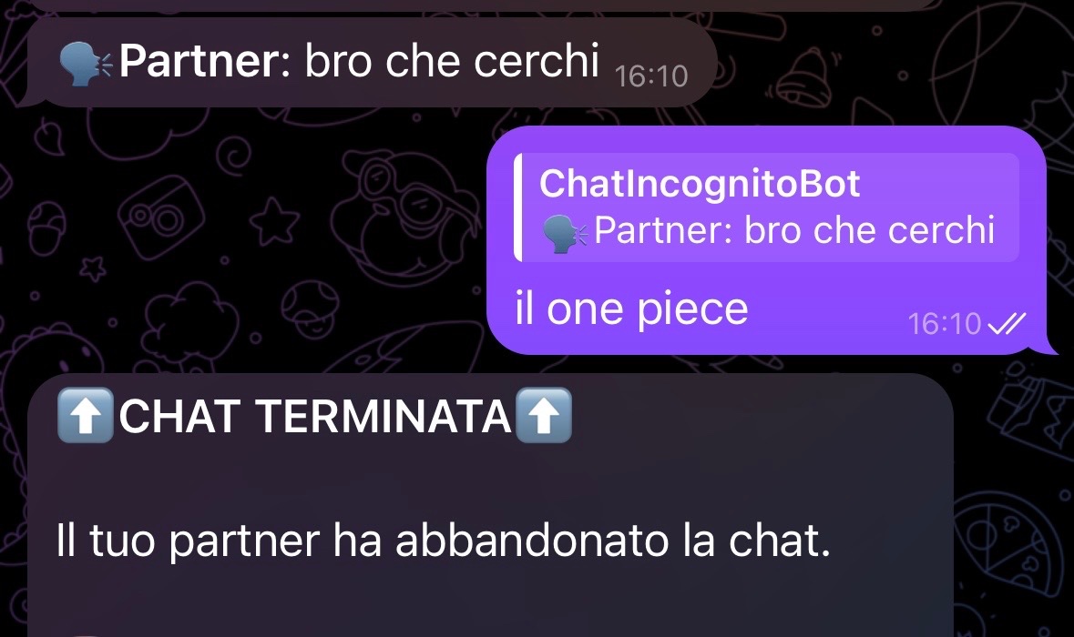Tap the 16:10 timestamp on incoming message

click(650, 76)
